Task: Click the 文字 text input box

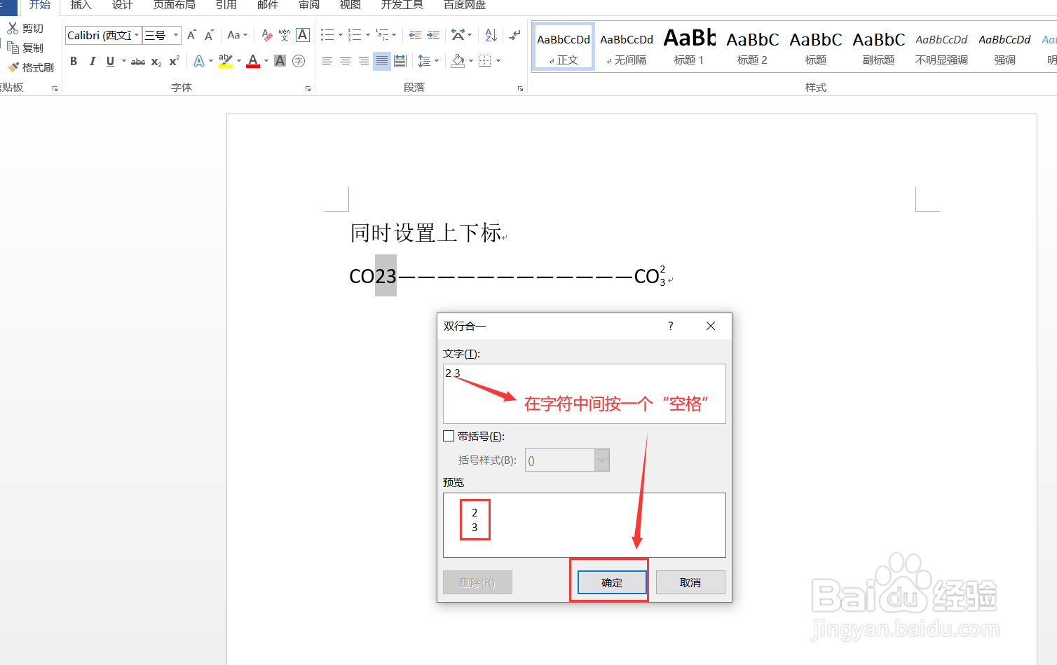Action: [585, 393]
